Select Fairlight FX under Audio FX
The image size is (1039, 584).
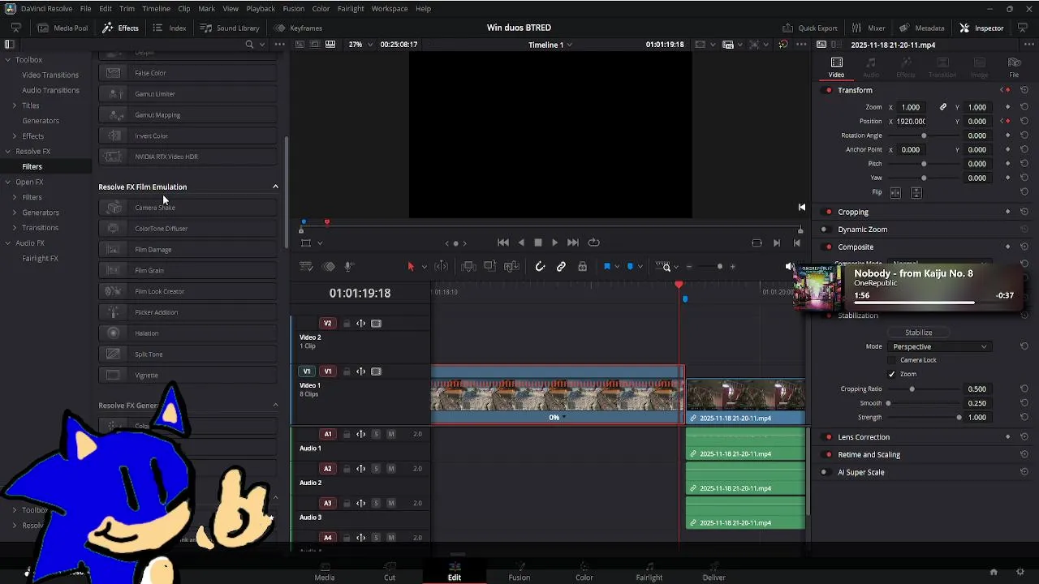pos(40,258)
